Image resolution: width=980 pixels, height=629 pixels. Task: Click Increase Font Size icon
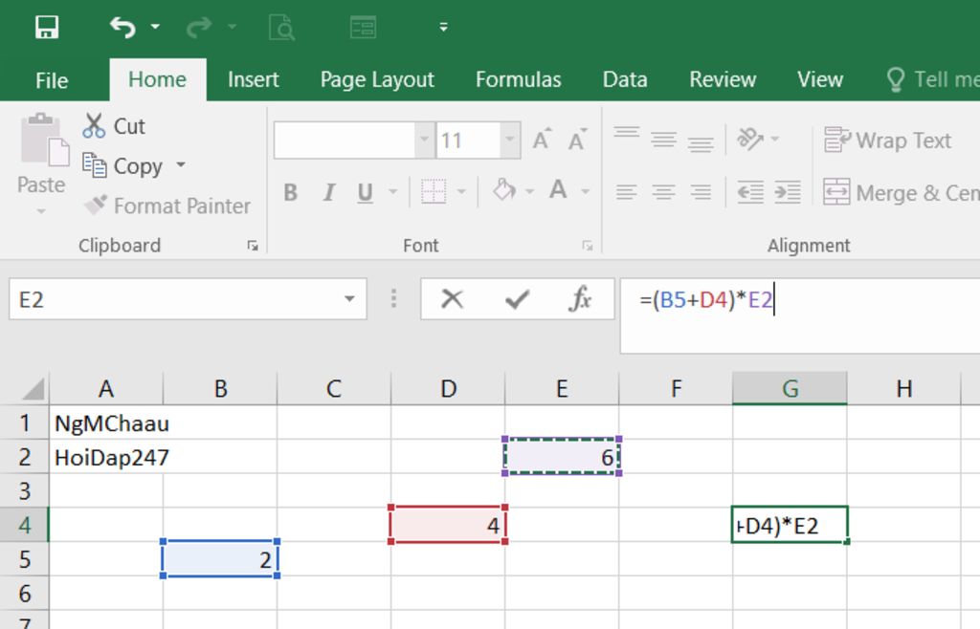coord(542,141)
